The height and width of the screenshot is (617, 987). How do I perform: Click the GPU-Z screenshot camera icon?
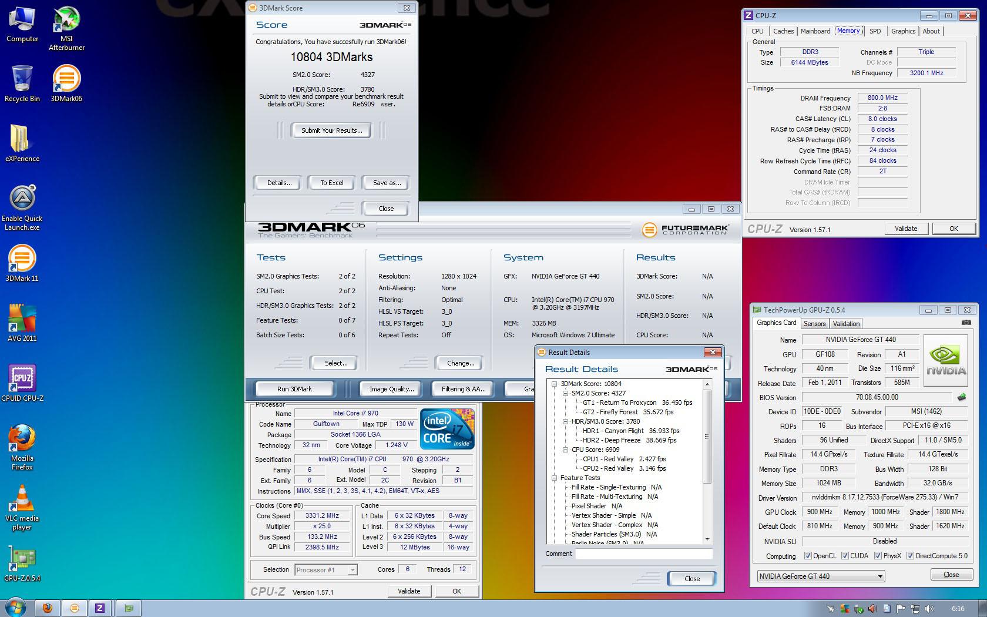point(966,323)
